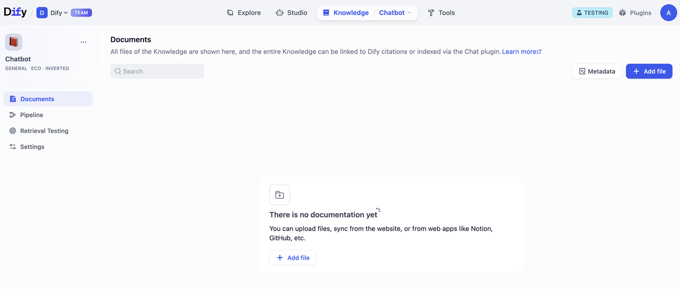Open the Chatbot knowledge book icon
Viewport: 680px width, 289px height.
click(14, 42)
